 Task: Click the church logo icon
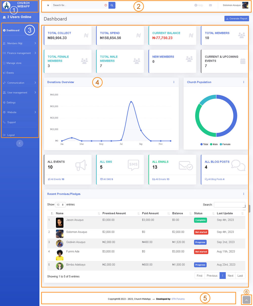click(x=6, y=5)
